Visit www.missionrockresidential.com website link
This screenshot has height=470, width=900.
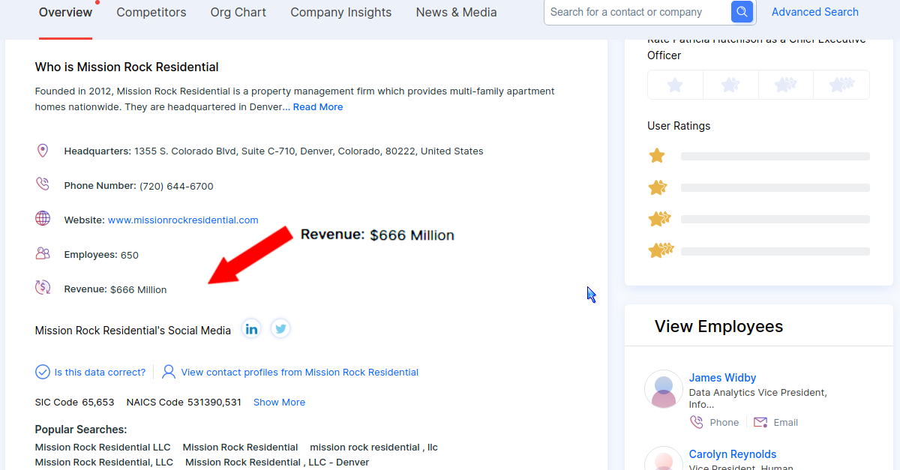pos(183,220)
